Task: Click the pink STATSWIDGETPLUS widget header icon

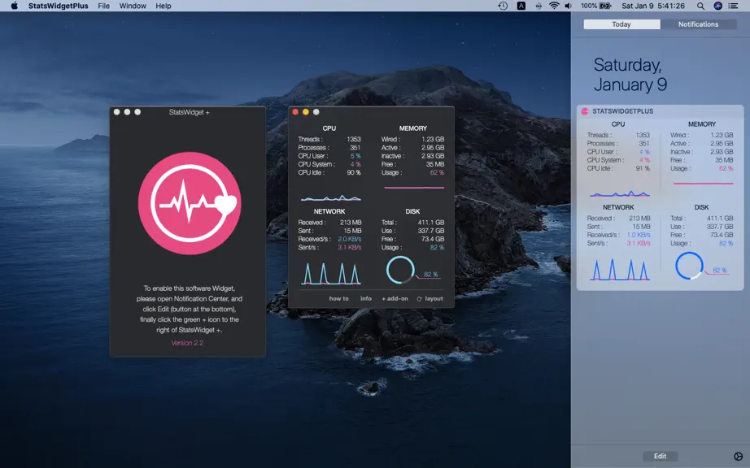Action: point(585,111)
